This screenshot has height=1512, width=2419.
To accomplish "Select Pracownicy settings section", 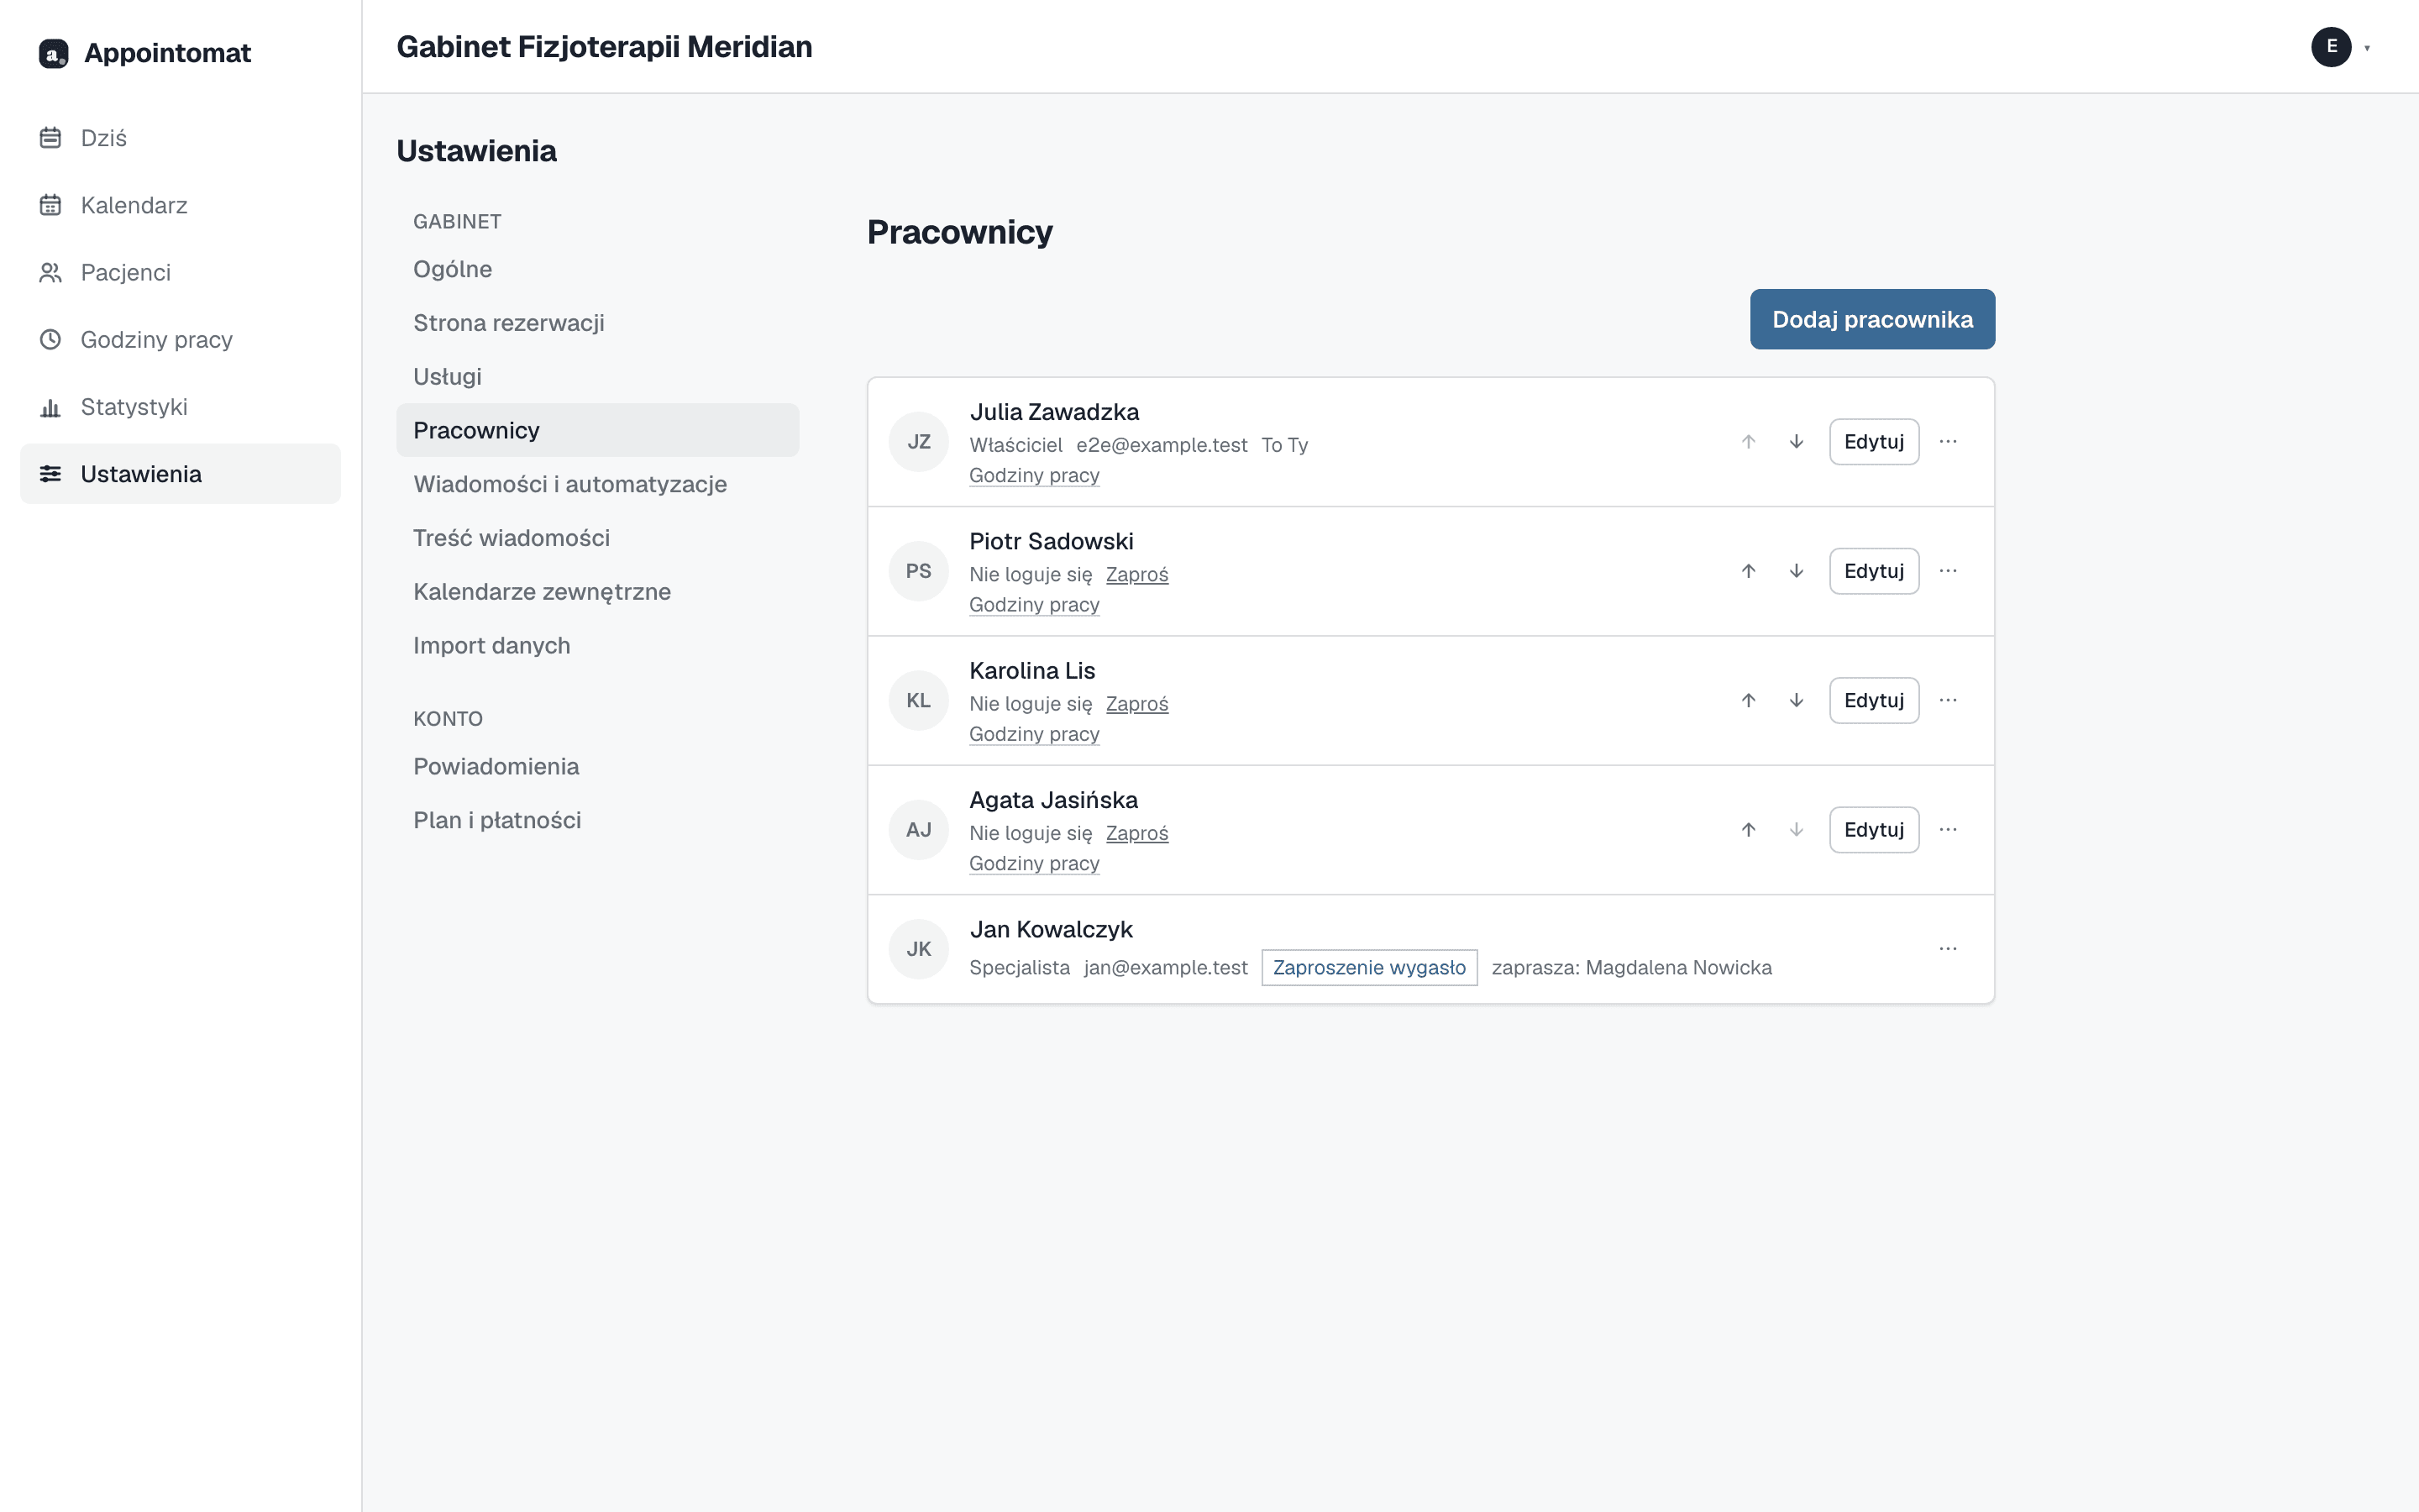I will [x=598, y=430].
